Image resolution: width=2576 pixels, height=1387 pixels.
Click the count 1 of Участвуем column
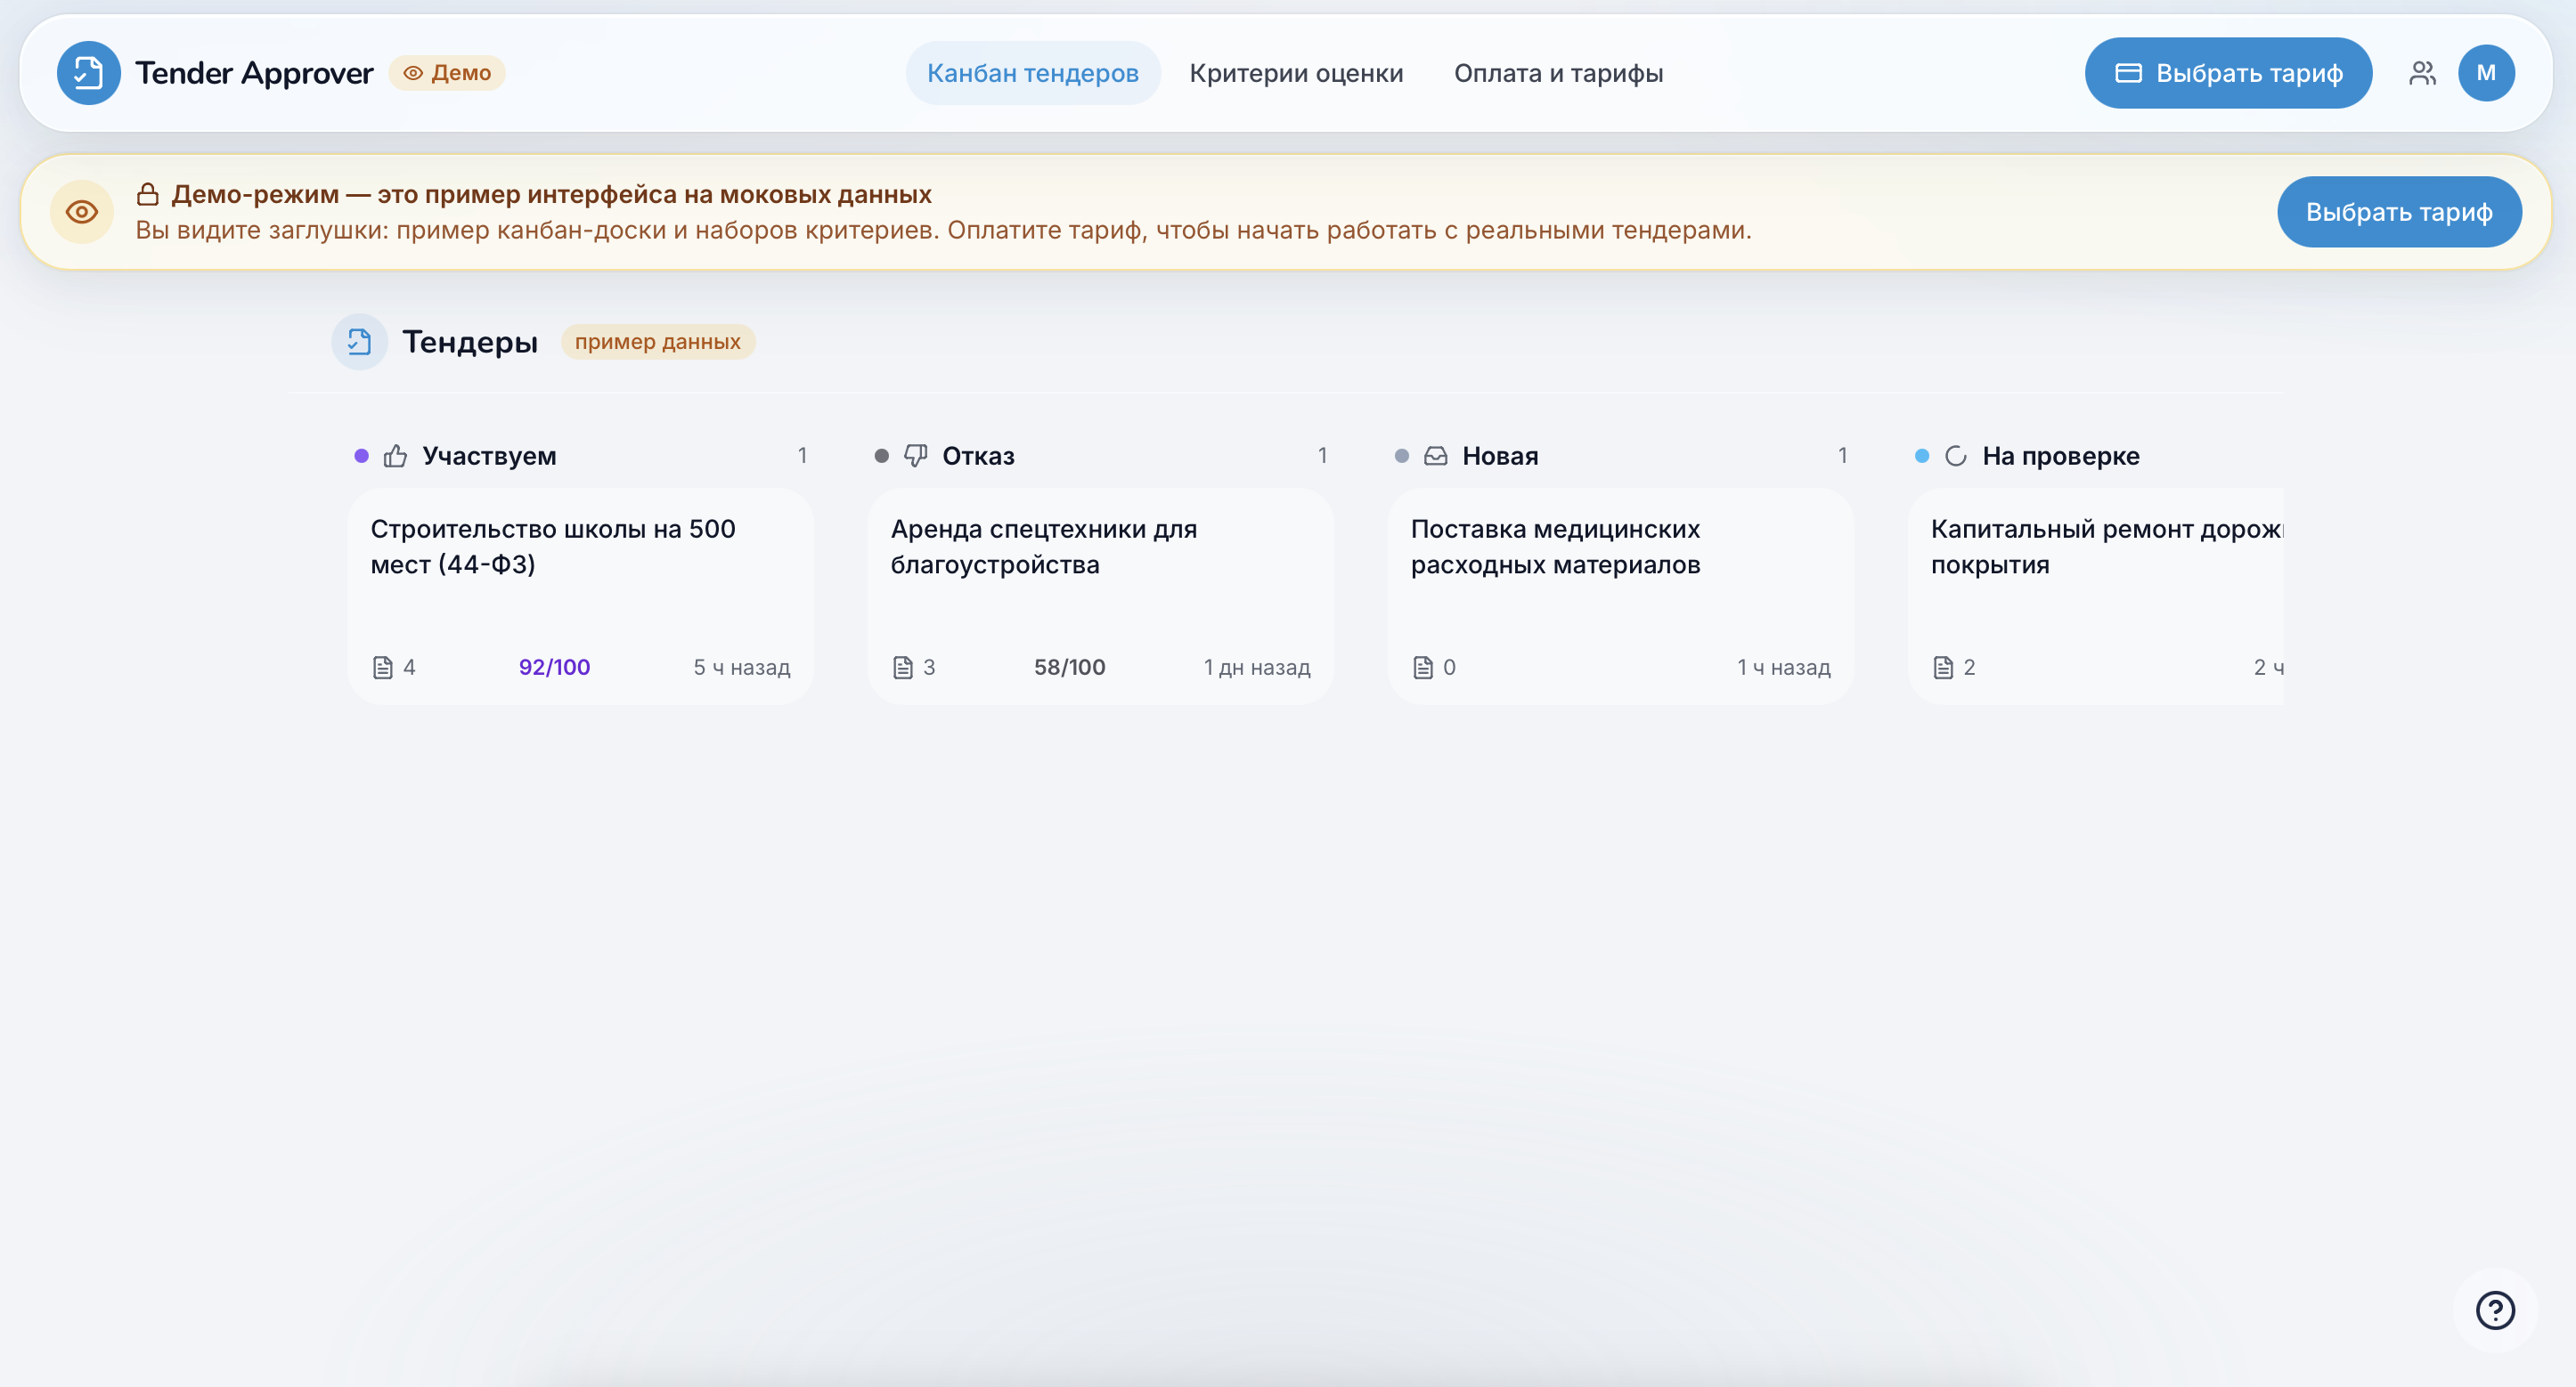pos(802,456)
